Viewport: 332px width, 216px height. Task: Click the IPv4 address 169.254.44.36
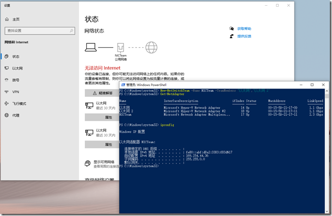[x=197, y=156]
